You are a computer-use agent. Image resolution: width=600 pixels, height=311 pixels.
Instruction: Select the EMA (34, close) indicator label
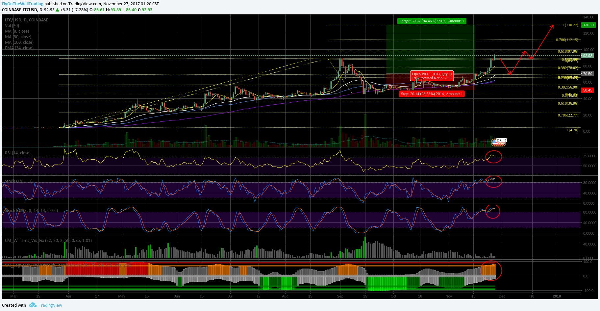pos(19,48)
